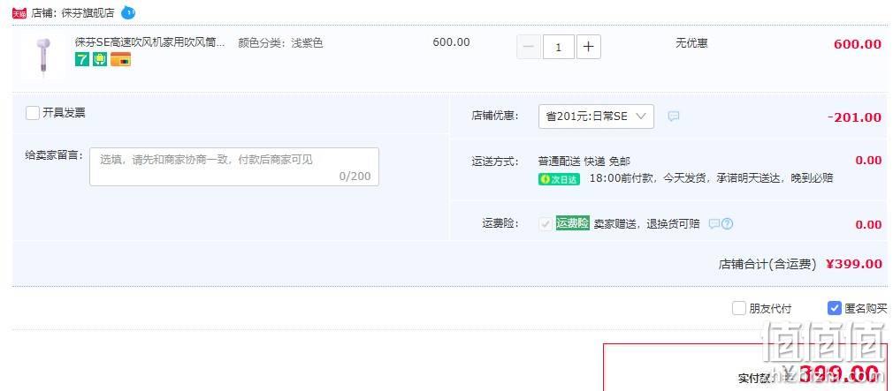Click the -201.00 discount amount
Image resolution: width=893 pixels, height=391 pixels.
(x=854, y=117)
